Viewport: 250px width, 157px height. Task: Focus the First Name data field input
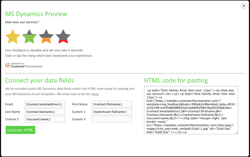click(112, 104)
